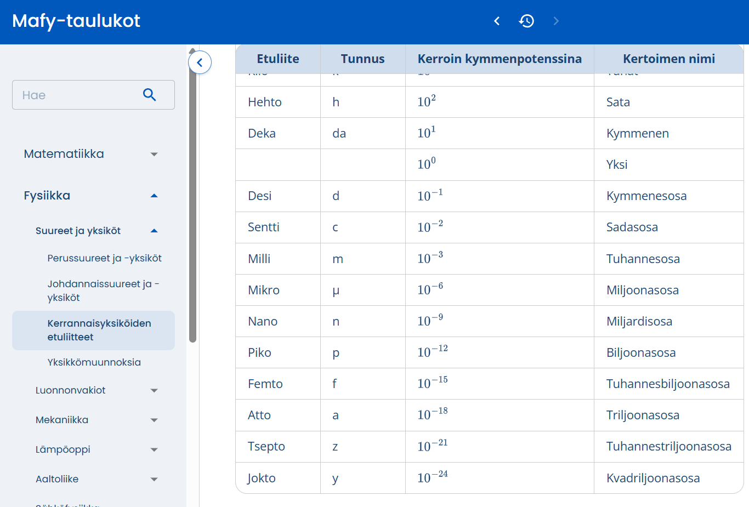Click the Lämpöoppi menu label

[x=63, y=449]
